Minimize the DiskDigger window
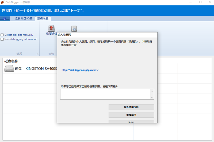Image resolution: width=214 pixels, height=142 pixels. coord(190,2)
